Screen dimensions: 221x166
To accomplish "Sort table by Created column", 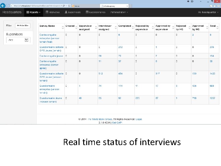I will (x=71, y=28).
